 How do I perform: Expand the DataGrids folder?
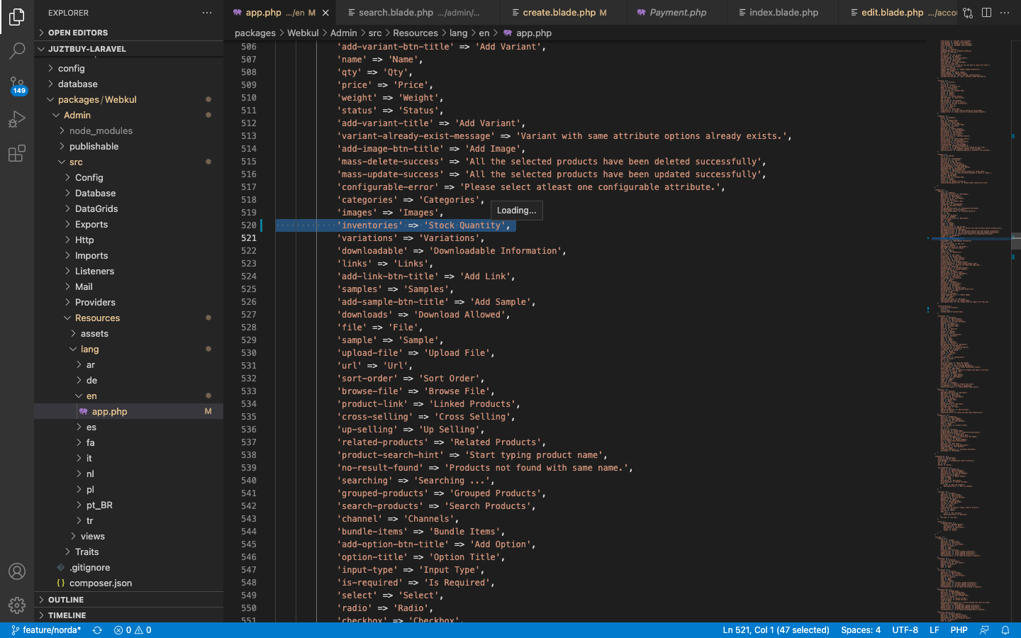pyautogui.click(x=128, y=209)
